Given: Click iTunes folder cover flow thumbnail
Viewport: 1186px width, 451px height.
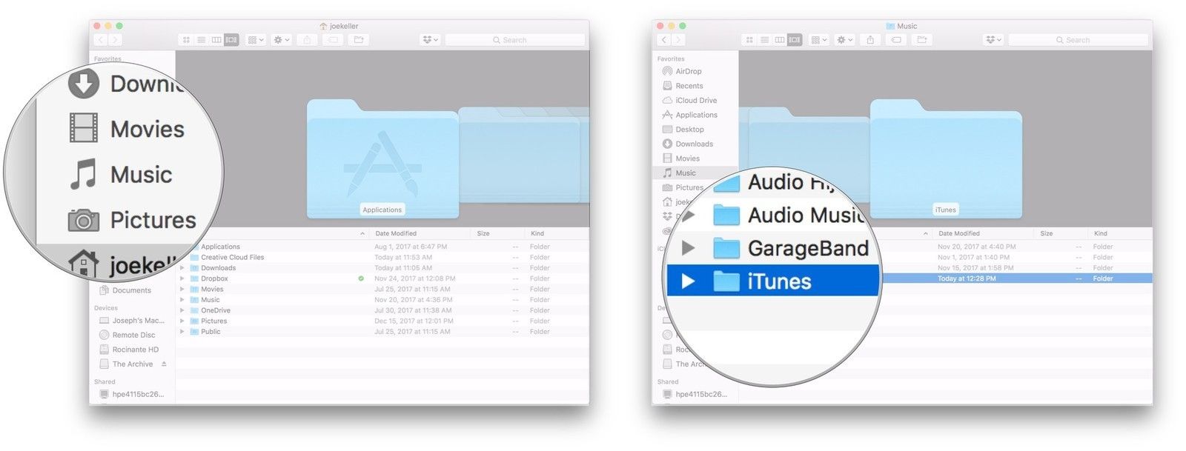Looking at the screenshot, I should click(x=946, y=158).
